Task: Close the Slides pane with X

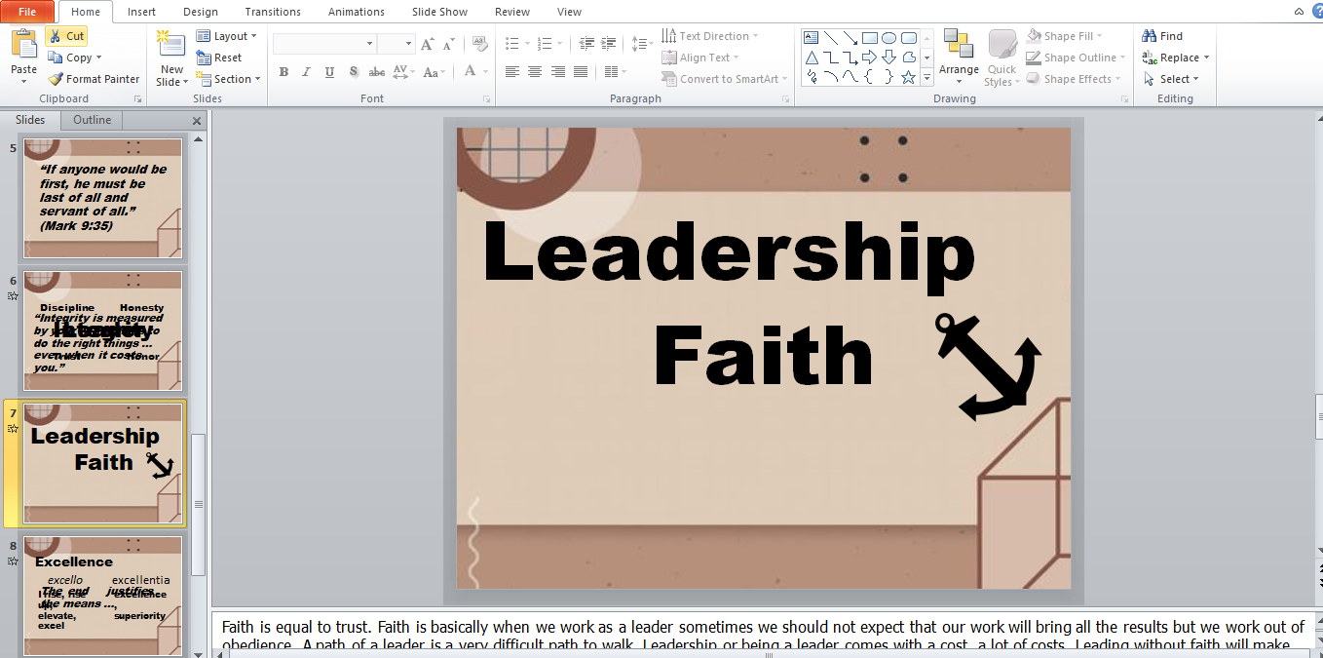Action: [x=197, y=121]
